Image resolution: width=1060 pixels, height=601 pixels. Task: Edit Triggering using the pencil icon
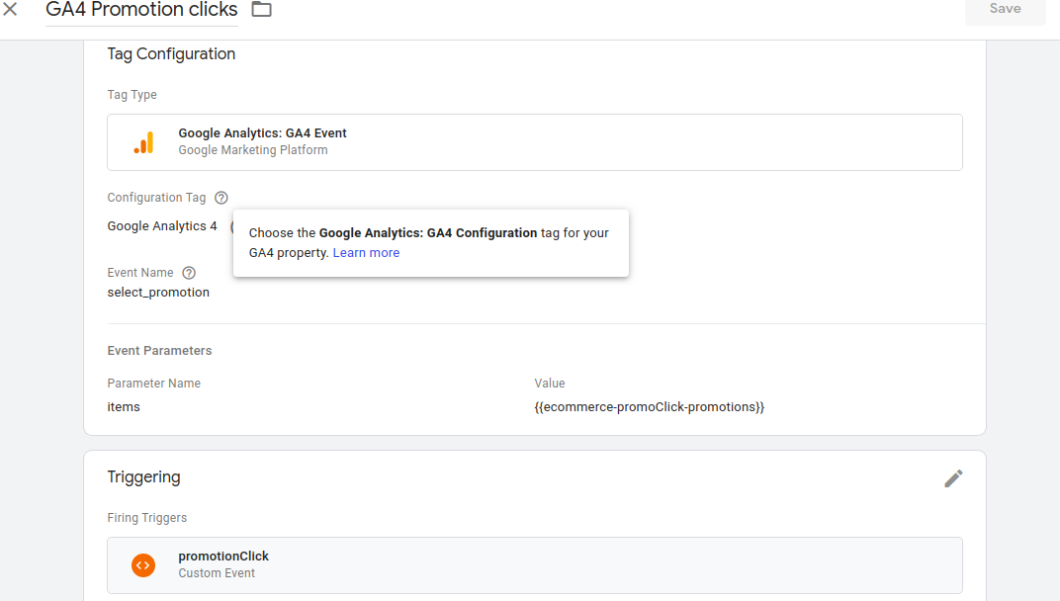pyautogui.click(x=952, y=478)
